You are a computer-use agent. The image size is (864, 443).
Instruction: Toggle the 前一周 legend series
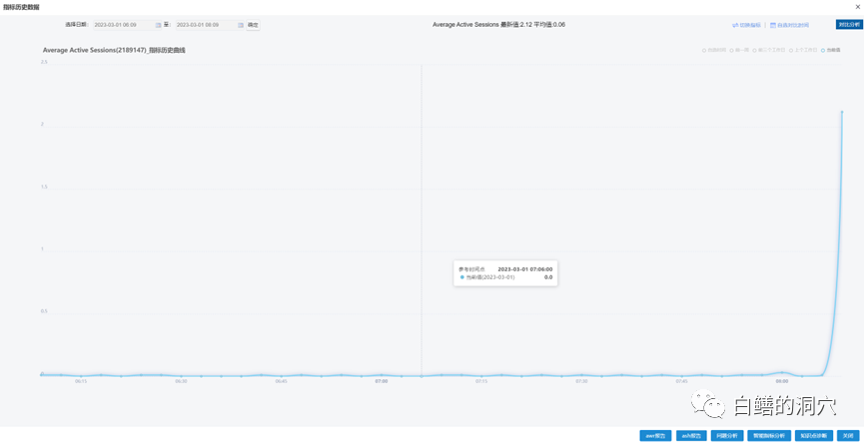coord(739,50)
